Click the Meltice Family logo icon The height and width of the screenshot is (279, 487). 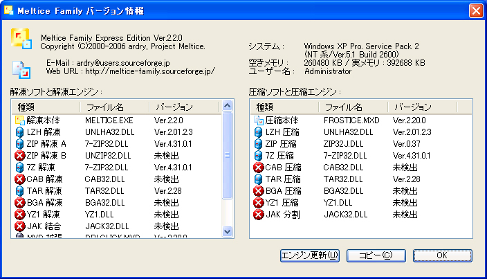21,39
